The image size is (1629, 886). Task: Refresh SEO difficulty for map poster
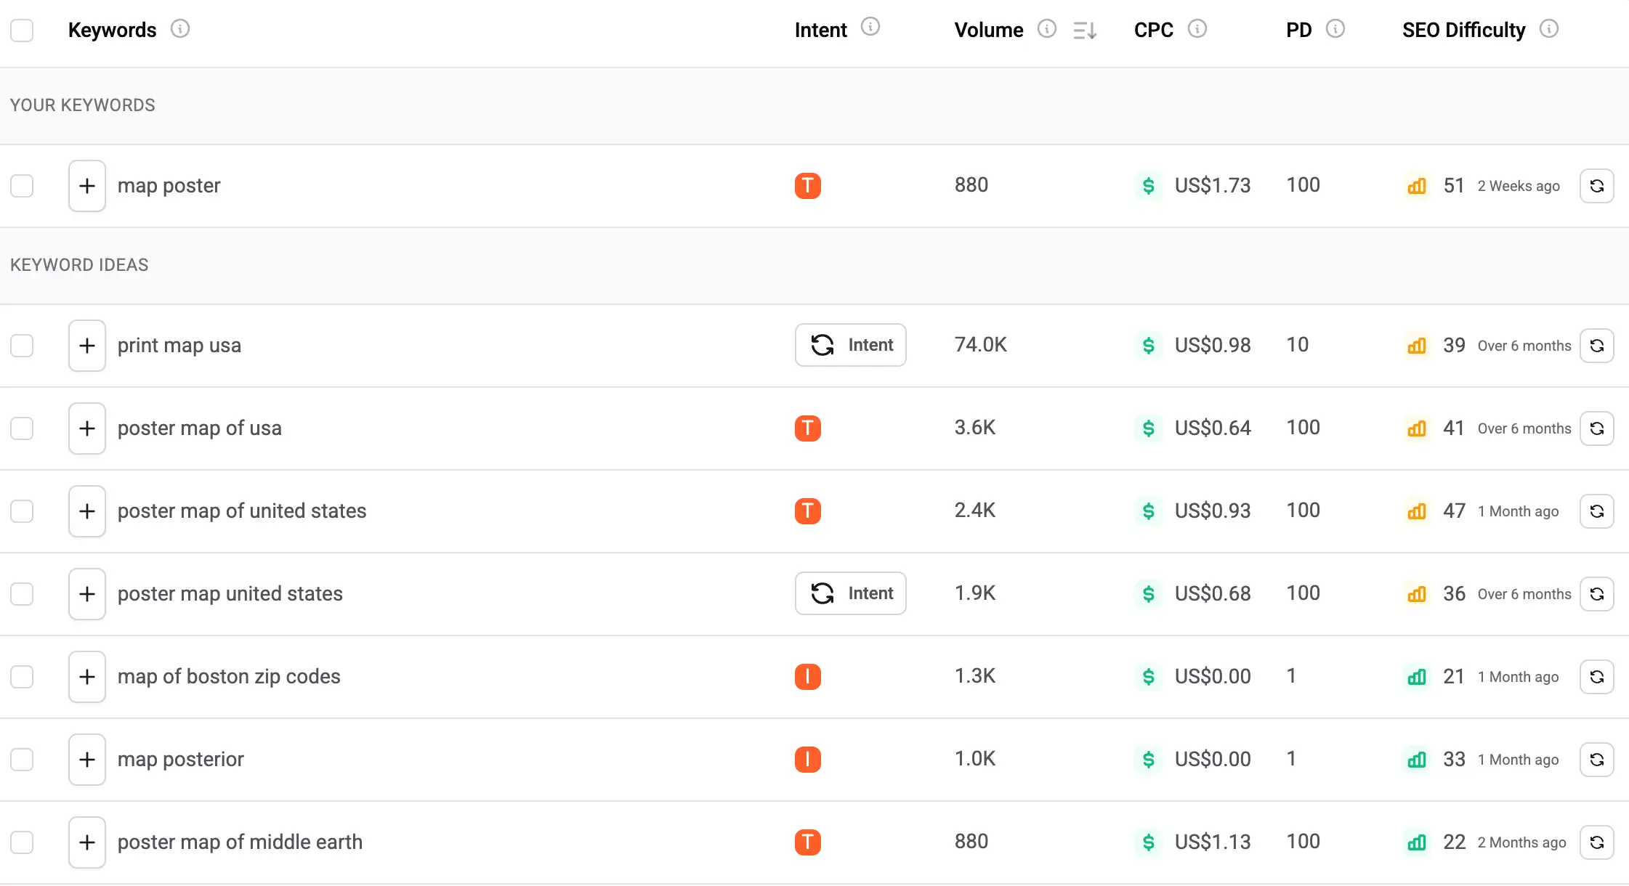1596,186
